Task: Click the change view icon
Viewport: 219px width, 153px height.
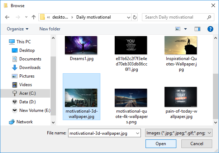Action: pyautogui.click(x=178, y=29)
